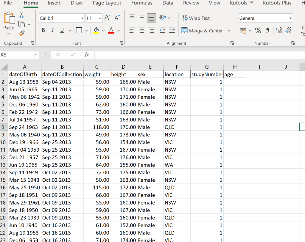Click the Paste clipboard icon
This screenshot has height=242, width=305.
click(9, 18)
